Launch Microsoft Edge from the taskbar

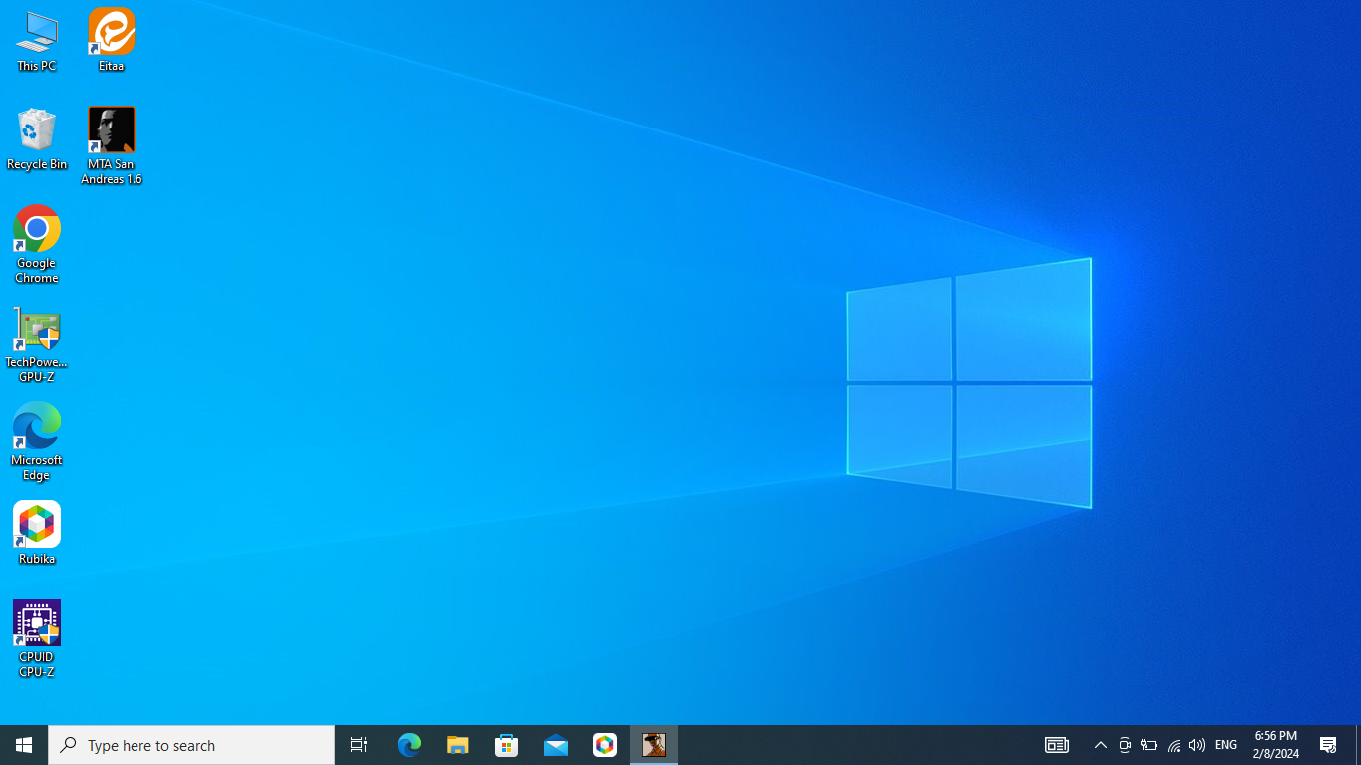coord(409,745)
